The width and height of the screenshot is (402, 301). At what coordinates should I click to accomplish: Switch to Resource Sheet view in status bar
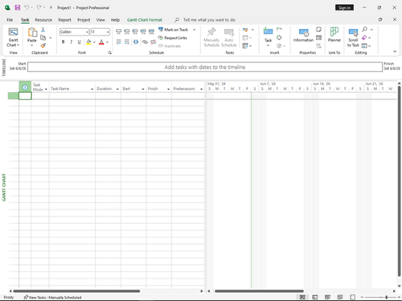coord(340,297)
